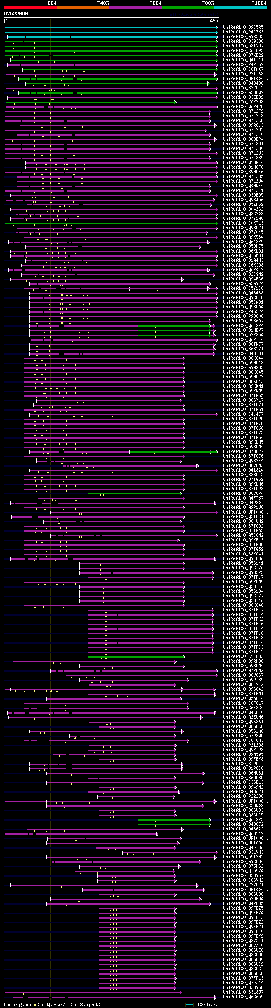Select the UniRef100_A7L2S9 label
Screen dimensions: 271x1008
tap(243, 158)
